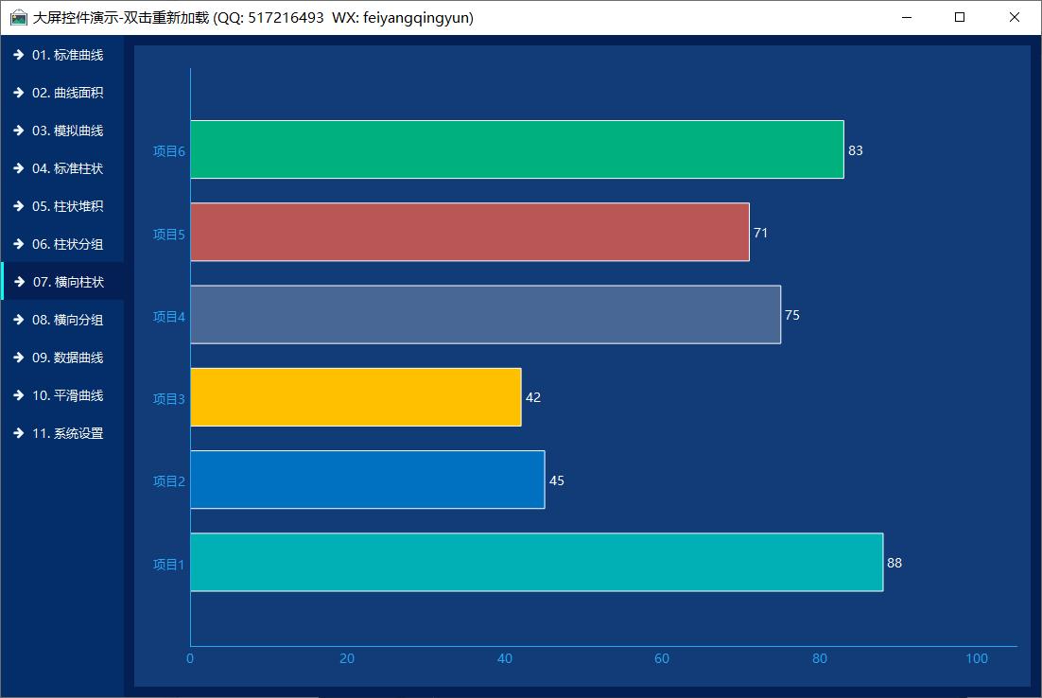This screenshot has height=698, width=1042.
Task: Select the 07. 横向柱状 menu item
Action: click(x=66, y=282)
